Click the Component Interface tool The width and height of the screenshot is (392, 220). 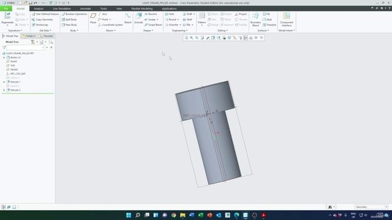click(x=287, y=20)
